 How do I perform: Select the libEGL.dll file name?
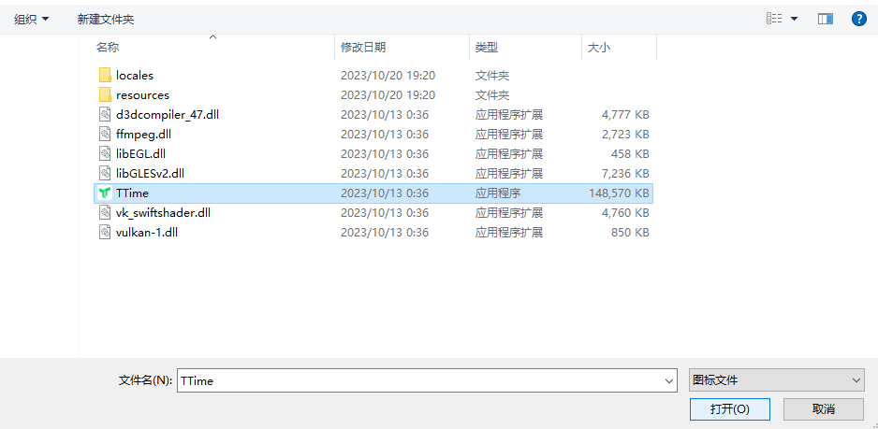(140, 154)
